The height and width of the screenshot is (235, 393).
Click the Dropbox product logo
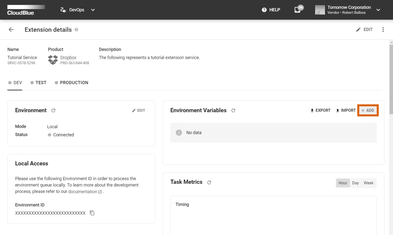click(x=53, y=60)
